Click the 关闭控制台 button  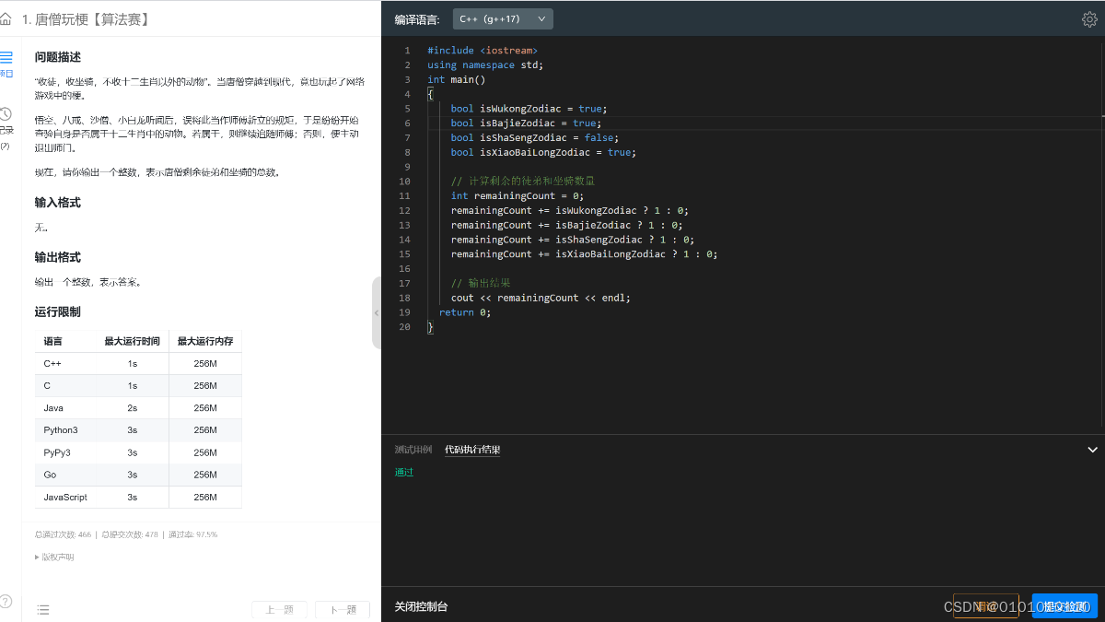point(421,606)
